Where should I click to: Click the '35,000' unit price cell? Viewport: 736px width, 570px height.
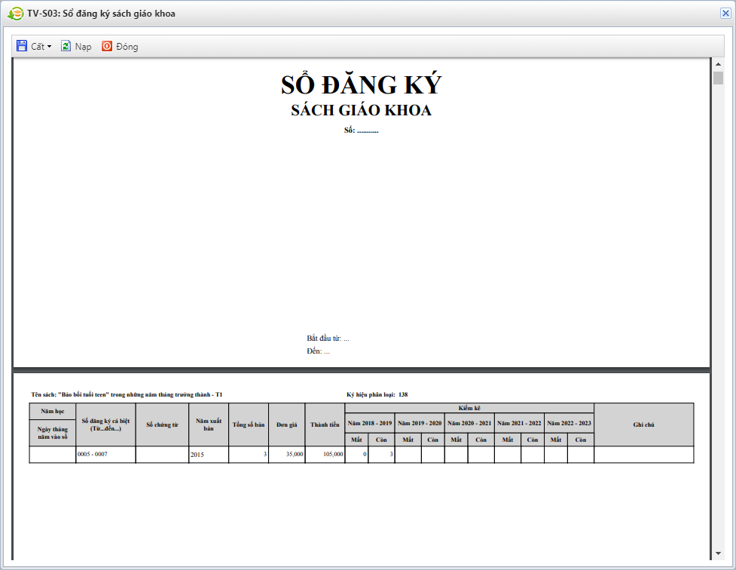287,455
